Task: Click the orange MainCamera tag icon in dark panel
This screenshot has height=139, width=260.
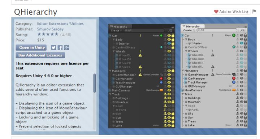Action: [161, 90]
